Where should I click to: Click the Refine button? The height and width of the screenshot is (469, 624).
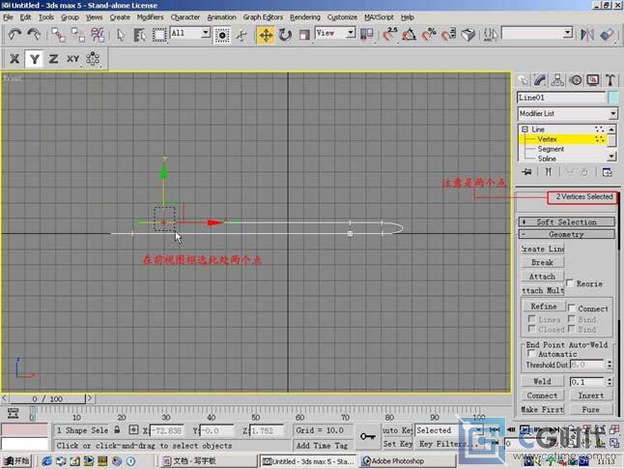click(x=544, y=306)
